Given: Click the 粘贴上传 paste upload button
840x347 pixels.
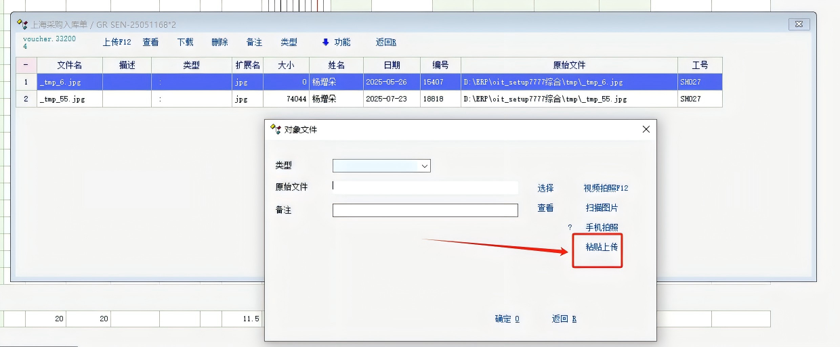Looking at the screenshot, I should coord(602,247).
